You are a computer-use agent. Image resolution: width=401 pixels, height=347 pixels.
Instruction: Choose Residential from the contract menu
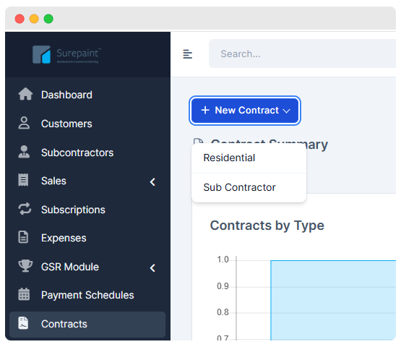[249, 158]
